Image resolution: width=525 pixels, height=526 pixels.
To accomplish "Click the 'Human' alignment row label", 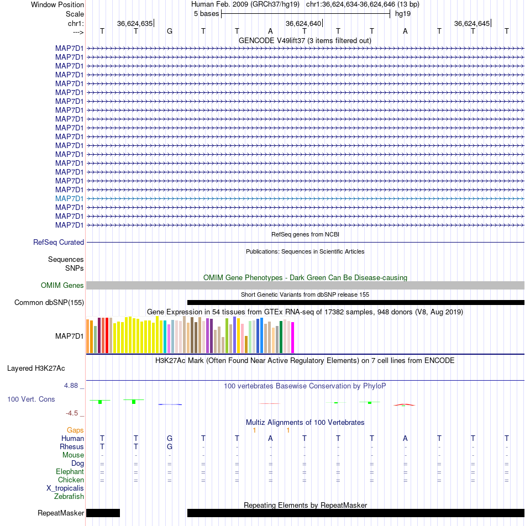I will click(x=72, y=439).
